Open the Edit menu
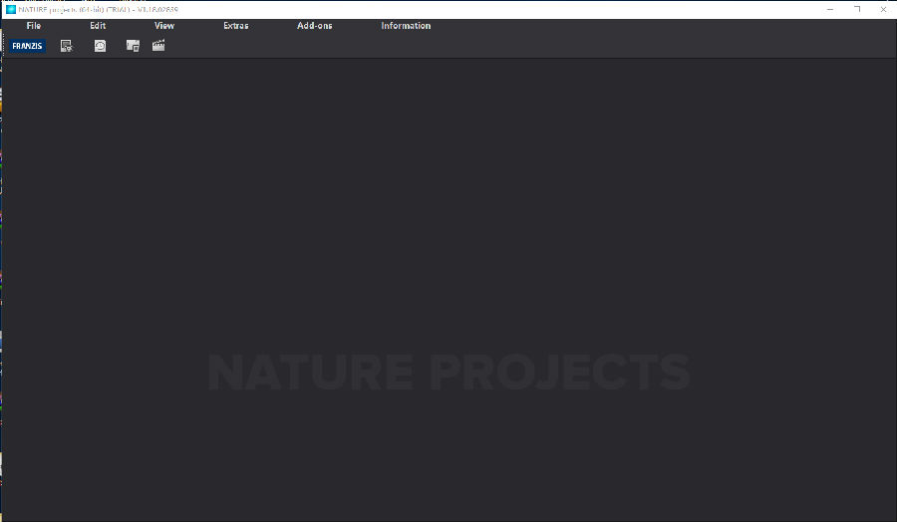Viewport: 897px width, 522px height. click(98, 26)
